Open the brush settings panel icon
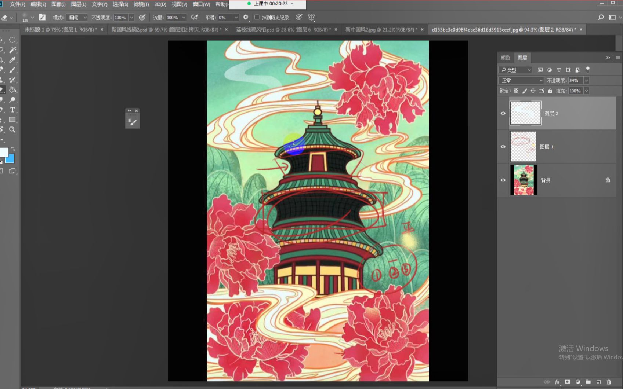The height and width of the screenshot is (389, 623). (42, 17)
